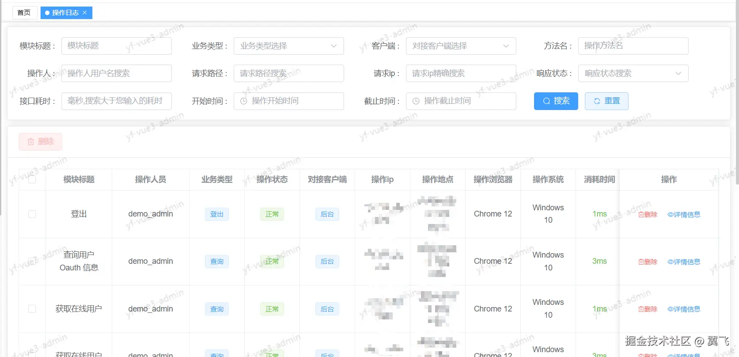
Task: Click the clock icon in 操作开始时间 field
Action: 243,101
